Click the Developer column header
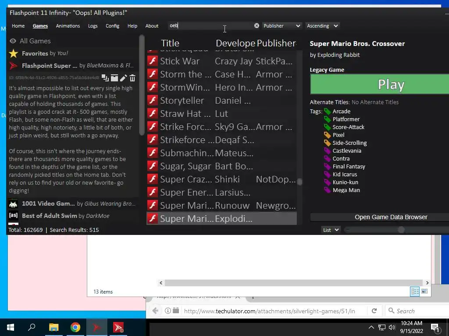This screenshot has height=336, width=449. click(x=235, y=43)
